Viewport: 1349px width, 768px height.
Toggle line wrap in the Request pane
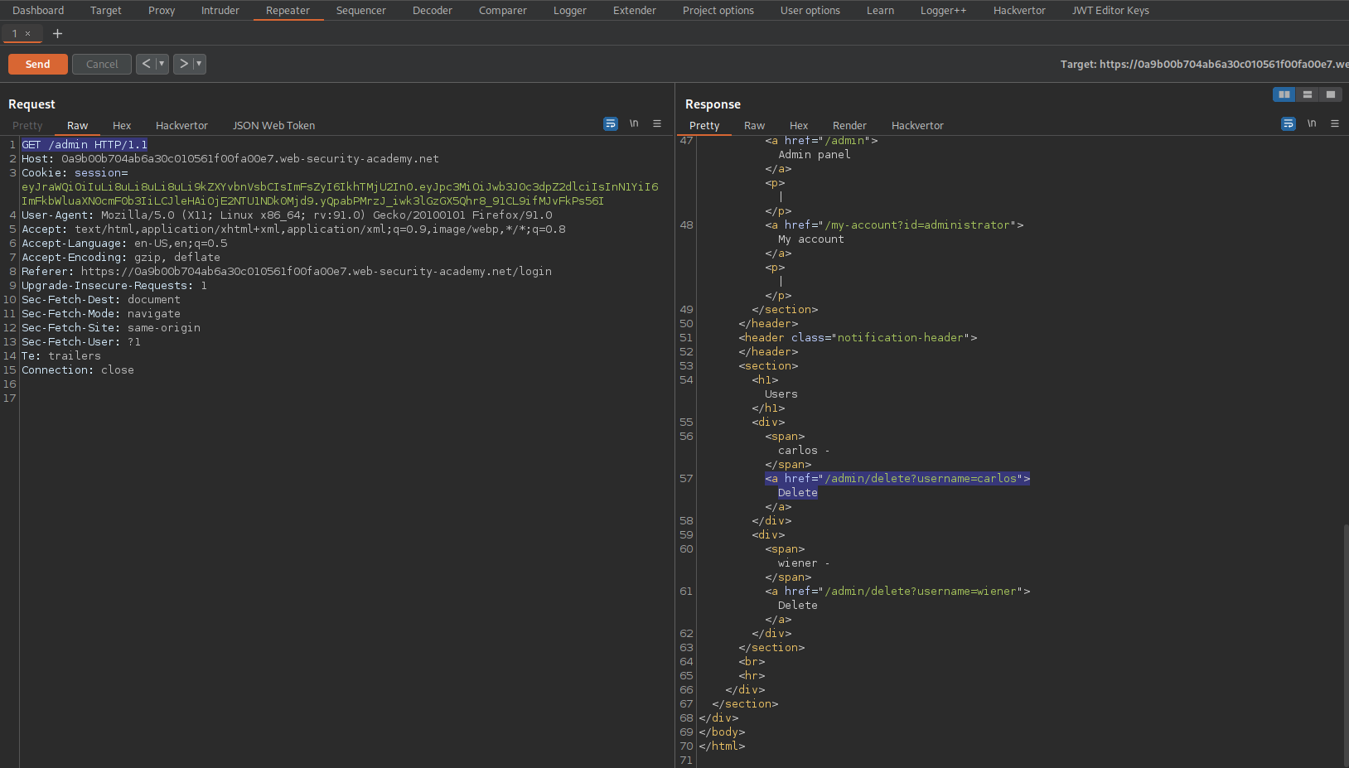click(611, 123)
